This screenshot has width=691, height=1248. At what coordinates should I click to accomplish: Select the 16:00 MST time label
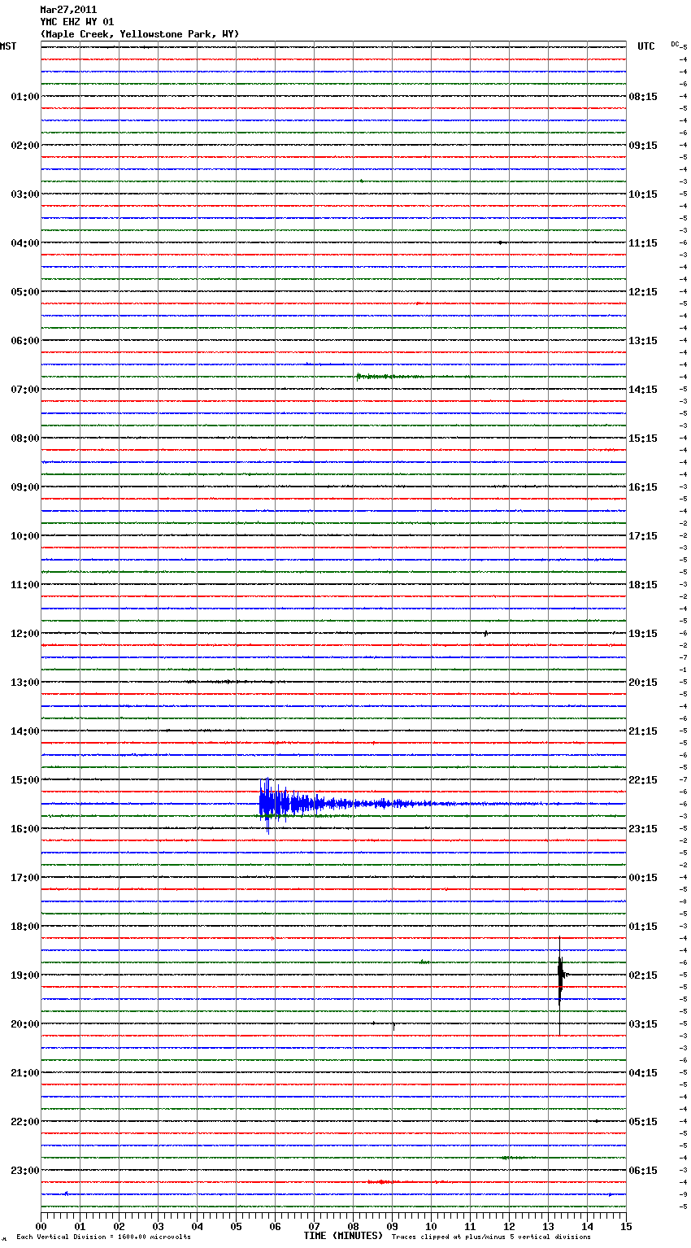coord(25,829)
